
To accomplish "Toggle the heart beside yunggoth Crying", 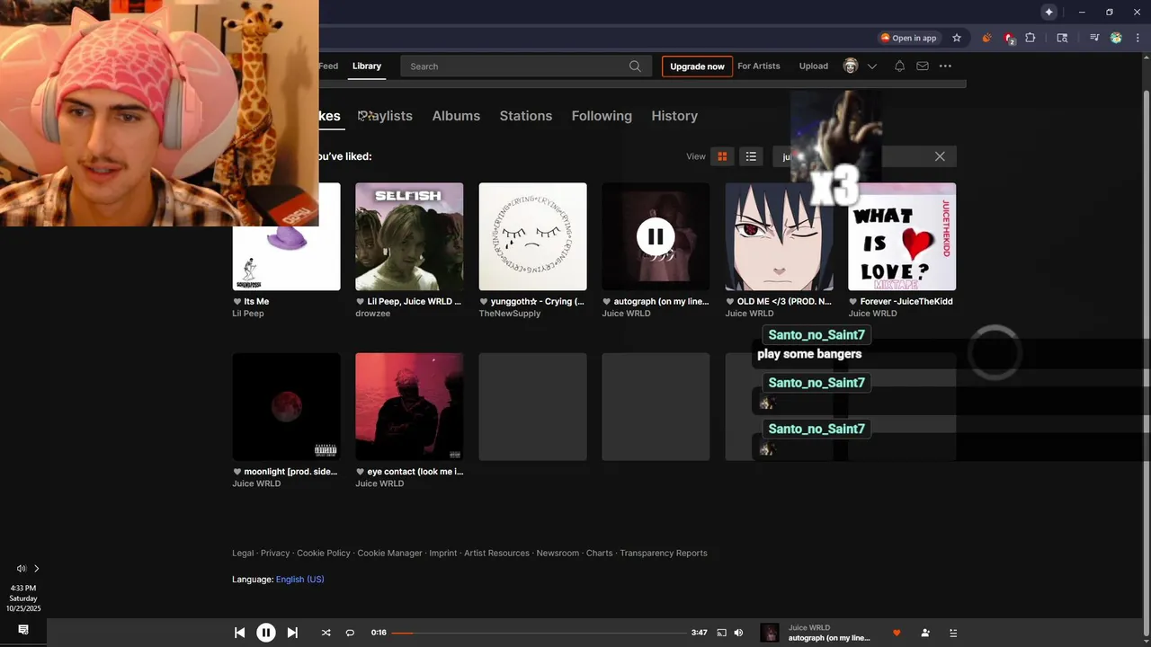I will point(484,301).
